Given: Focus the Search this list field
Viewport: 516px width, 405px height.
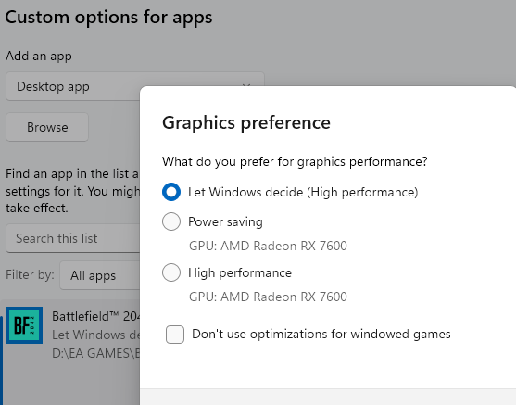Looking at the screenshot, I should [x=73, y=238].
